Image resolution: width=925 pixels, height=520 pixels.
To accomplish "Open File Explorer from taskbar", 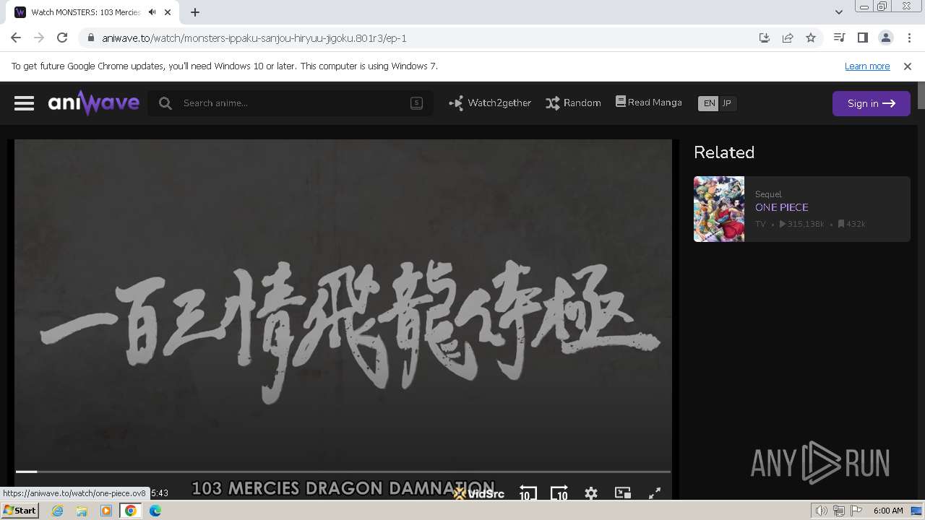I will coord(82,511).
